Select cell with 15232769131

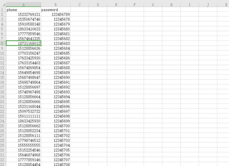tap(24, 14)
